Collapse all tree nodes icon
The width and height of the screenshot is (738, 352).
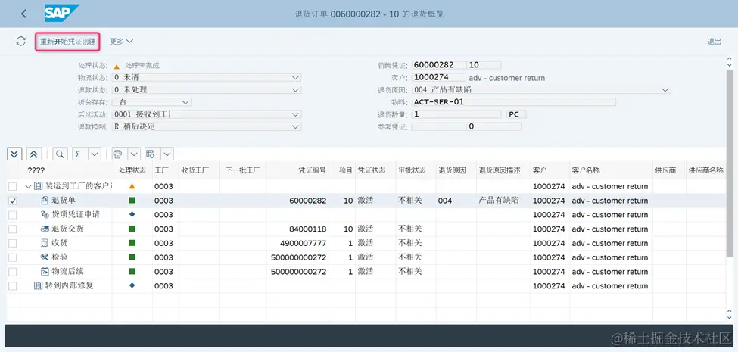pos(34,154)
